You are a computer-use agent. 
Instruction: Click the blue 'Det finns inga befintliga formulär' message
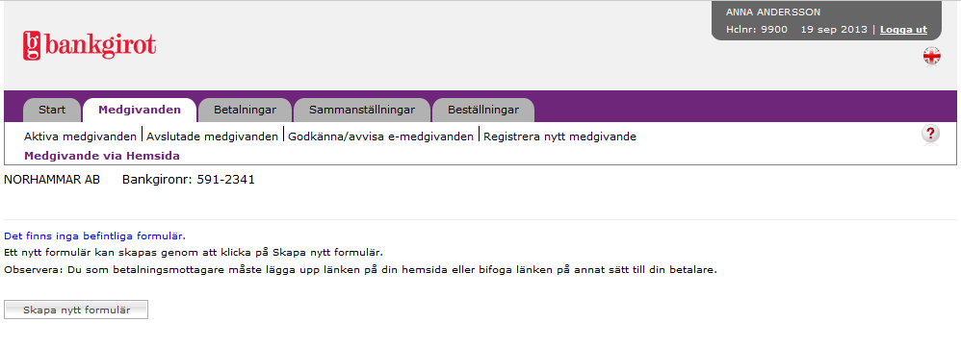tap(94, 235)
